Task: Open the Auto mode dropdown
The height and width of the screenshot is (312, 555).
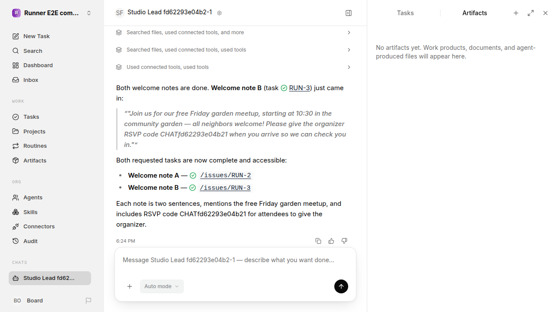Action: (x=162, y=286)
